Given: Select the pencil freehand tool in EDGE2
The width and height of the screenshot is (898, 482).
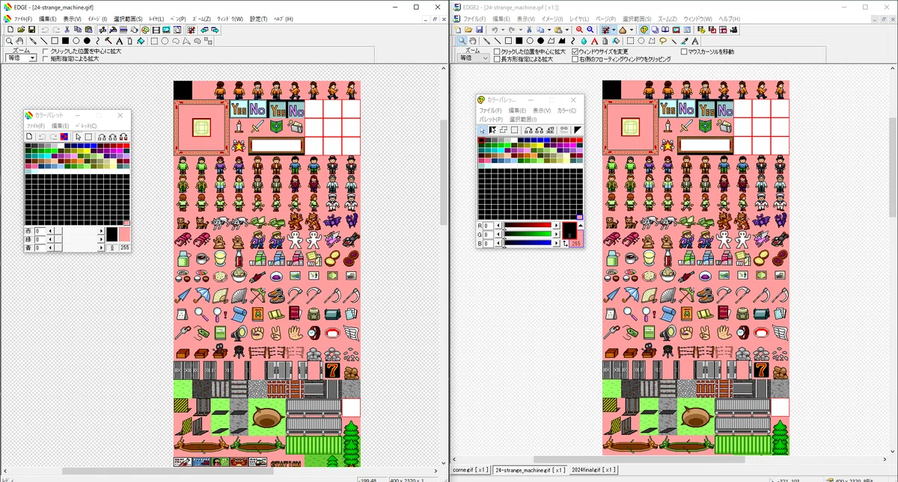Looking at the screenshot, I should coord(486,40).
